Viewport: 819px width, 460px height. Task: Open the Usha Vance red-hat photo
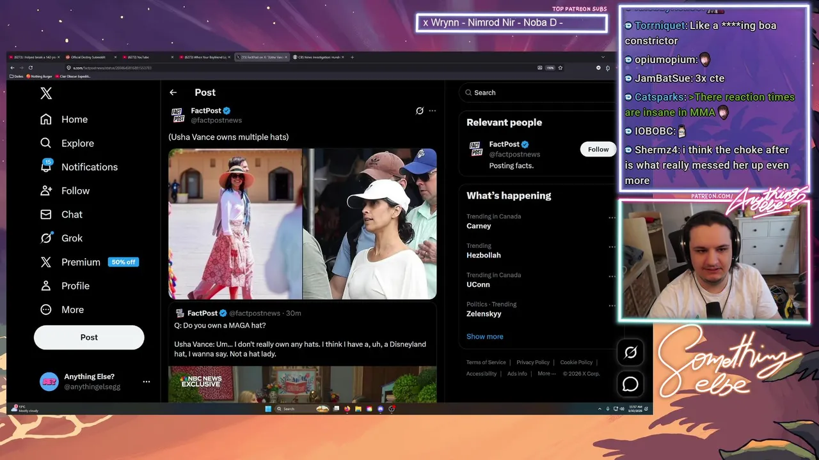pyautogui.click(x=235, y=224)
